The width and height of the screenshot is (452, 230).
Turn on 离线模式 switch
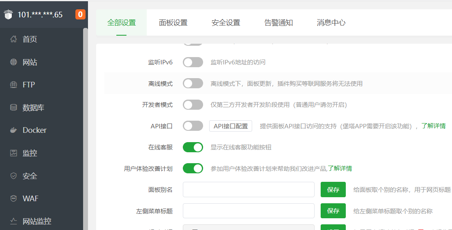pos(193,83)
